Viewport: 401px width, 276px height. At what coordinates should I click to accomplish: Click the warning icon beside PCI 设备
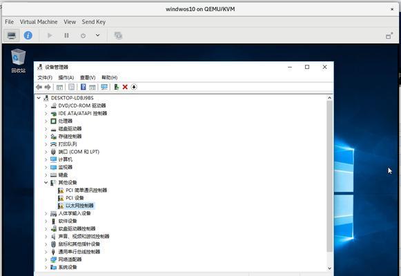coord(61,198)
